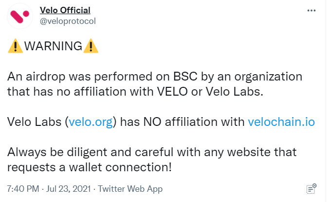This screenshot has height=202, width=330.
Task: Click the 'Velo Labs' text before velo.org
Action: (34, 122)
